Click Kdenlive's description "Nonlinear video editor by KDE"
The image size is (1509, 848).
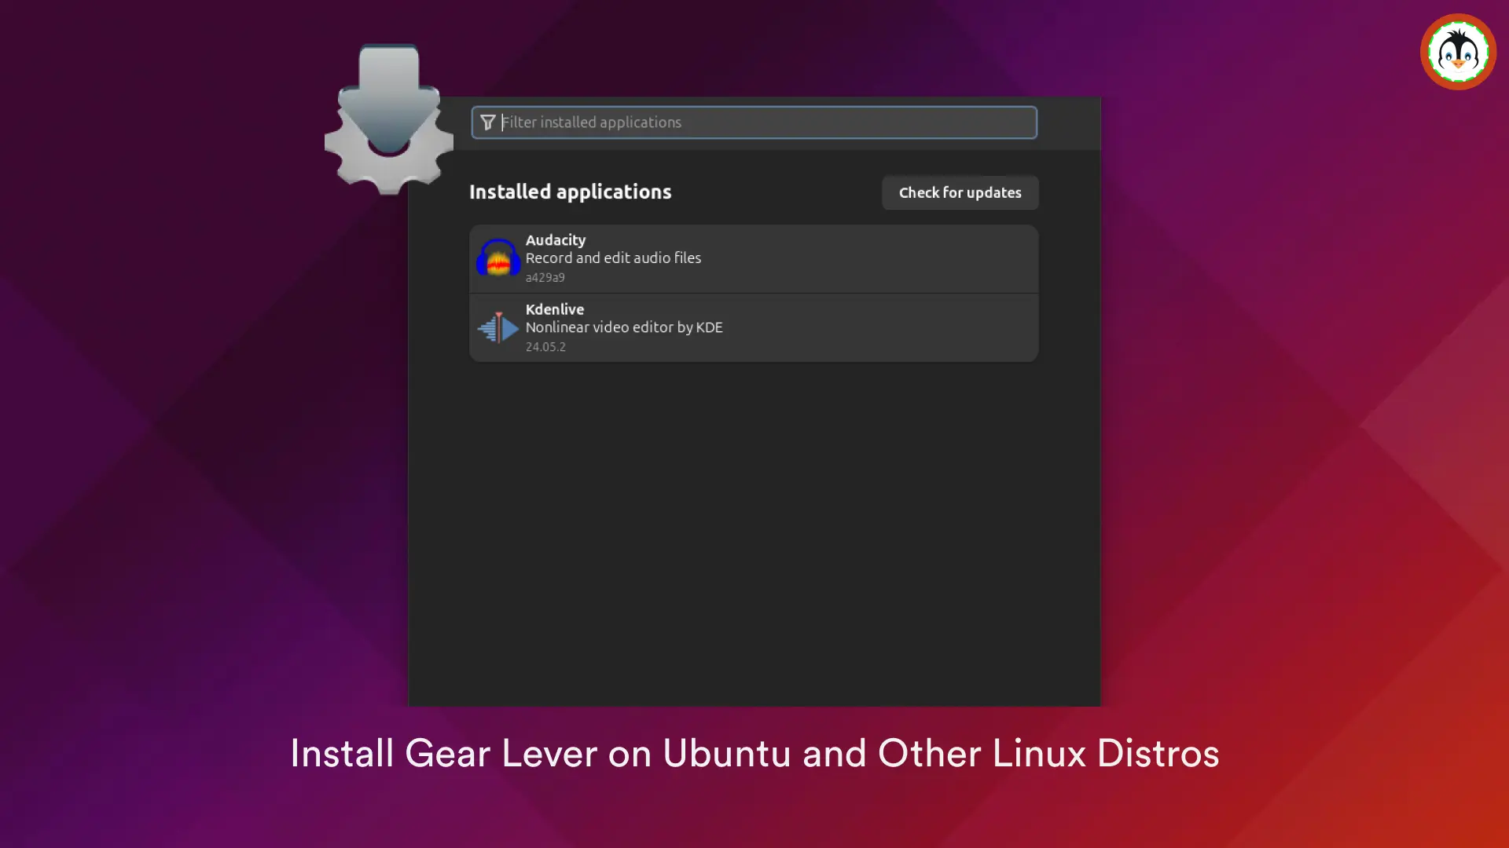pyautogui.click(x=624, y=327)
